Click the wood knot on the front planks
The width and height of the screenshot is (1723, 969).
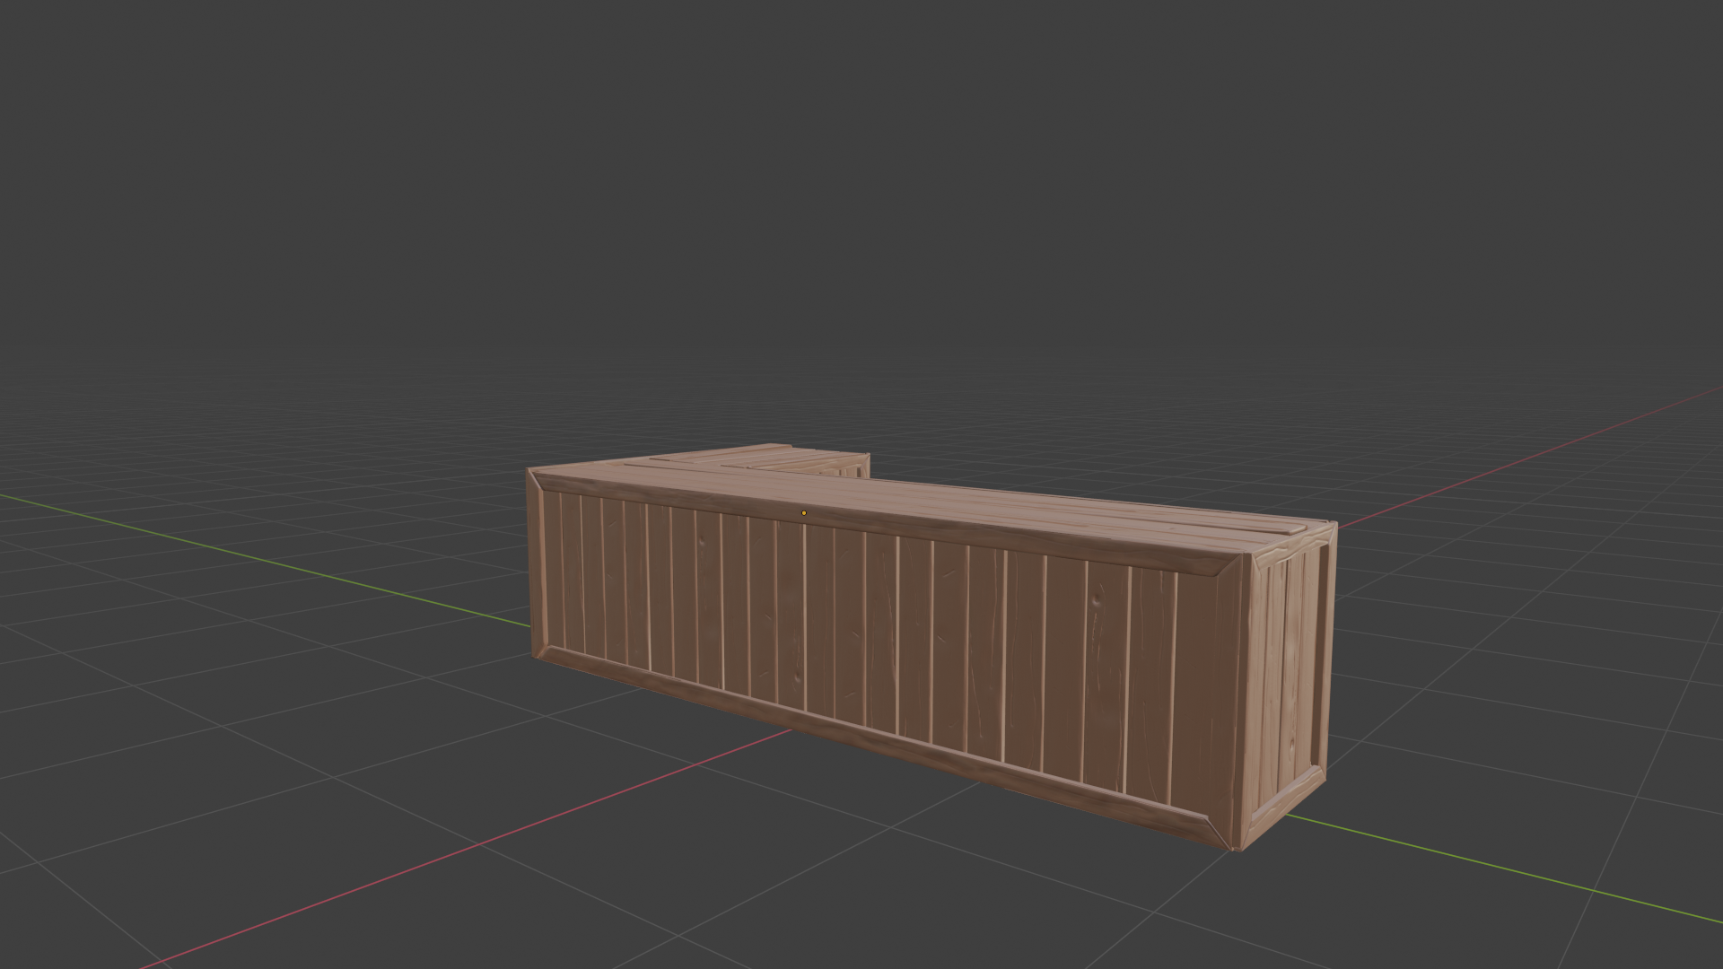pyautogui.click(x=1098, y=599)
